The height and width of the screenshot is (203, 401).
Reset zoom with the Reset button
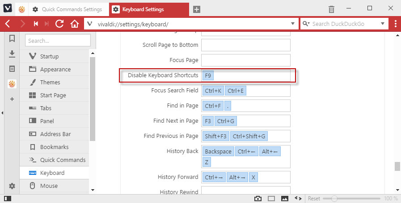pyautogui.click(x=314, y=199)
